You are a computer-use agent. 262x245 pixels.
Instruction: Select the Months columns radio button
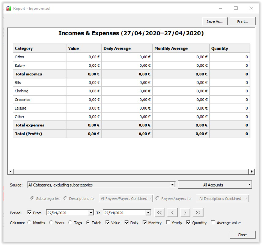29,223
